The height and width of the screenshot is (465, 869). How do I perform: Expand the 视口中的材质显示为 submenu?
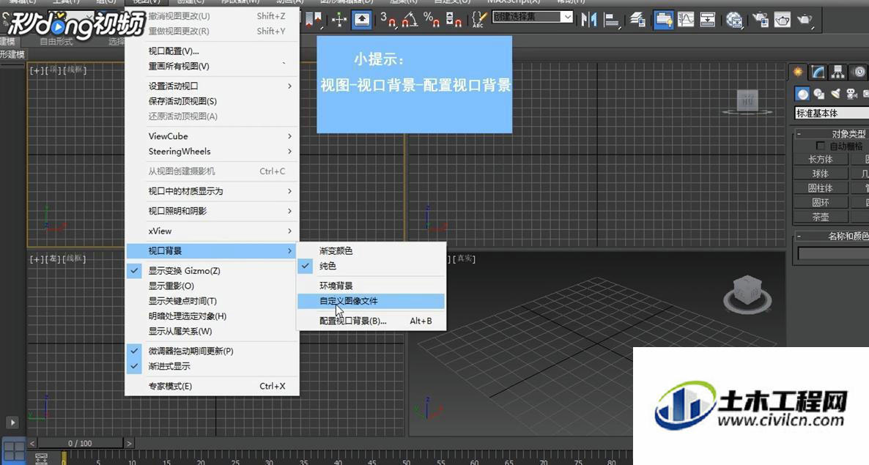point(212,191)
